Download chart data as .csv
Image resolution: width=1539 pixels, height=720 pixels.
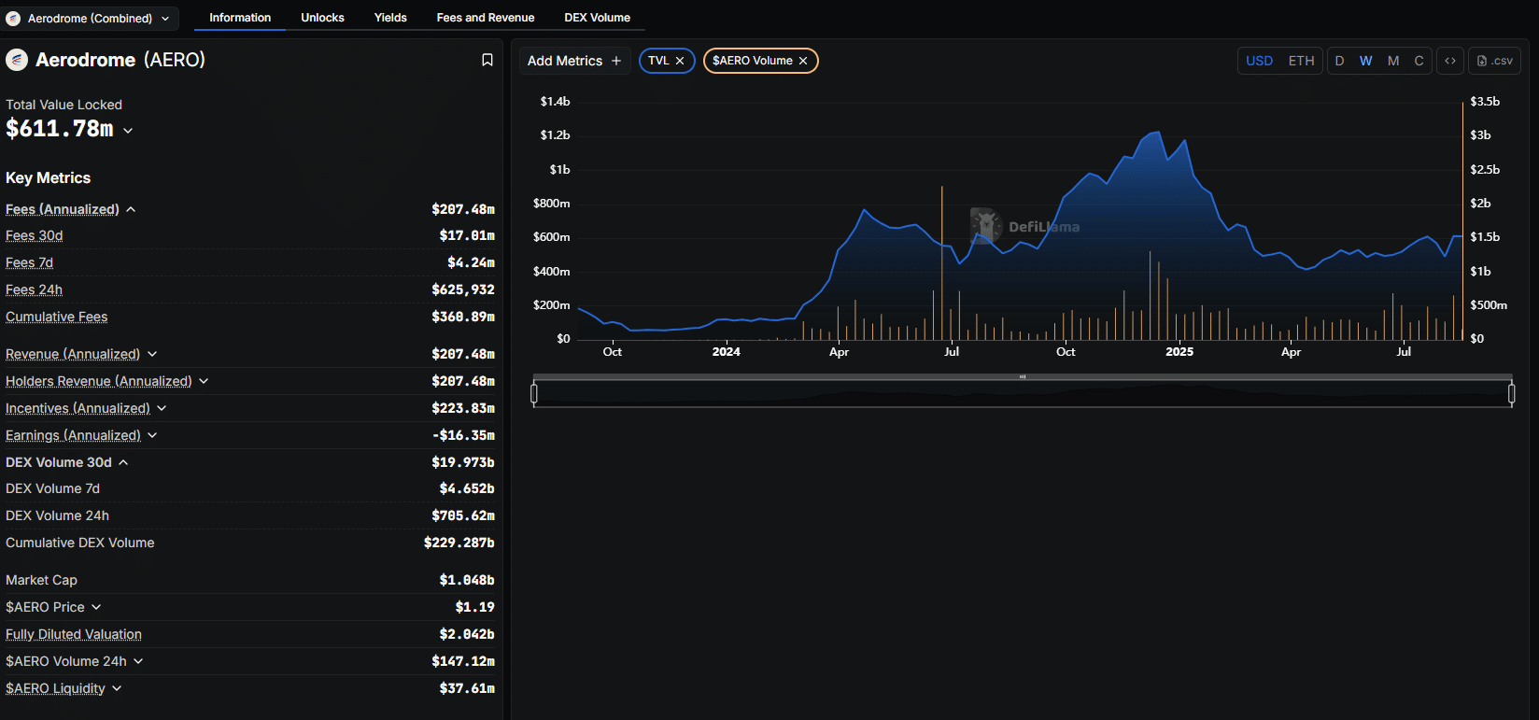[1495, 61]
